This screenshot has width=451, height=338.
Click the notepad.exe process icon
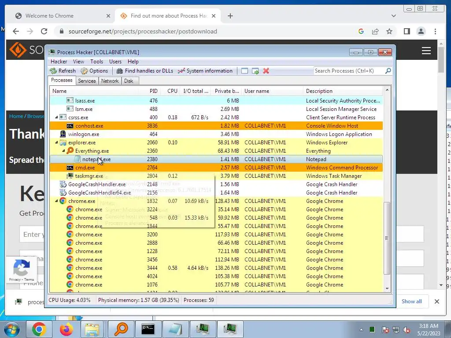[x=77, y=159]
